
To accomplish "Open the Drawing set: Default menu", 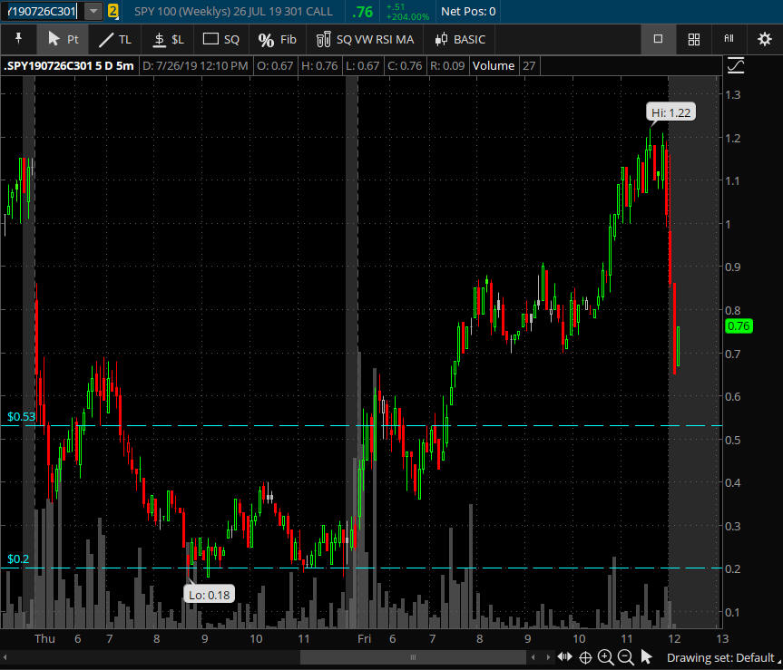I will [722, 657].
